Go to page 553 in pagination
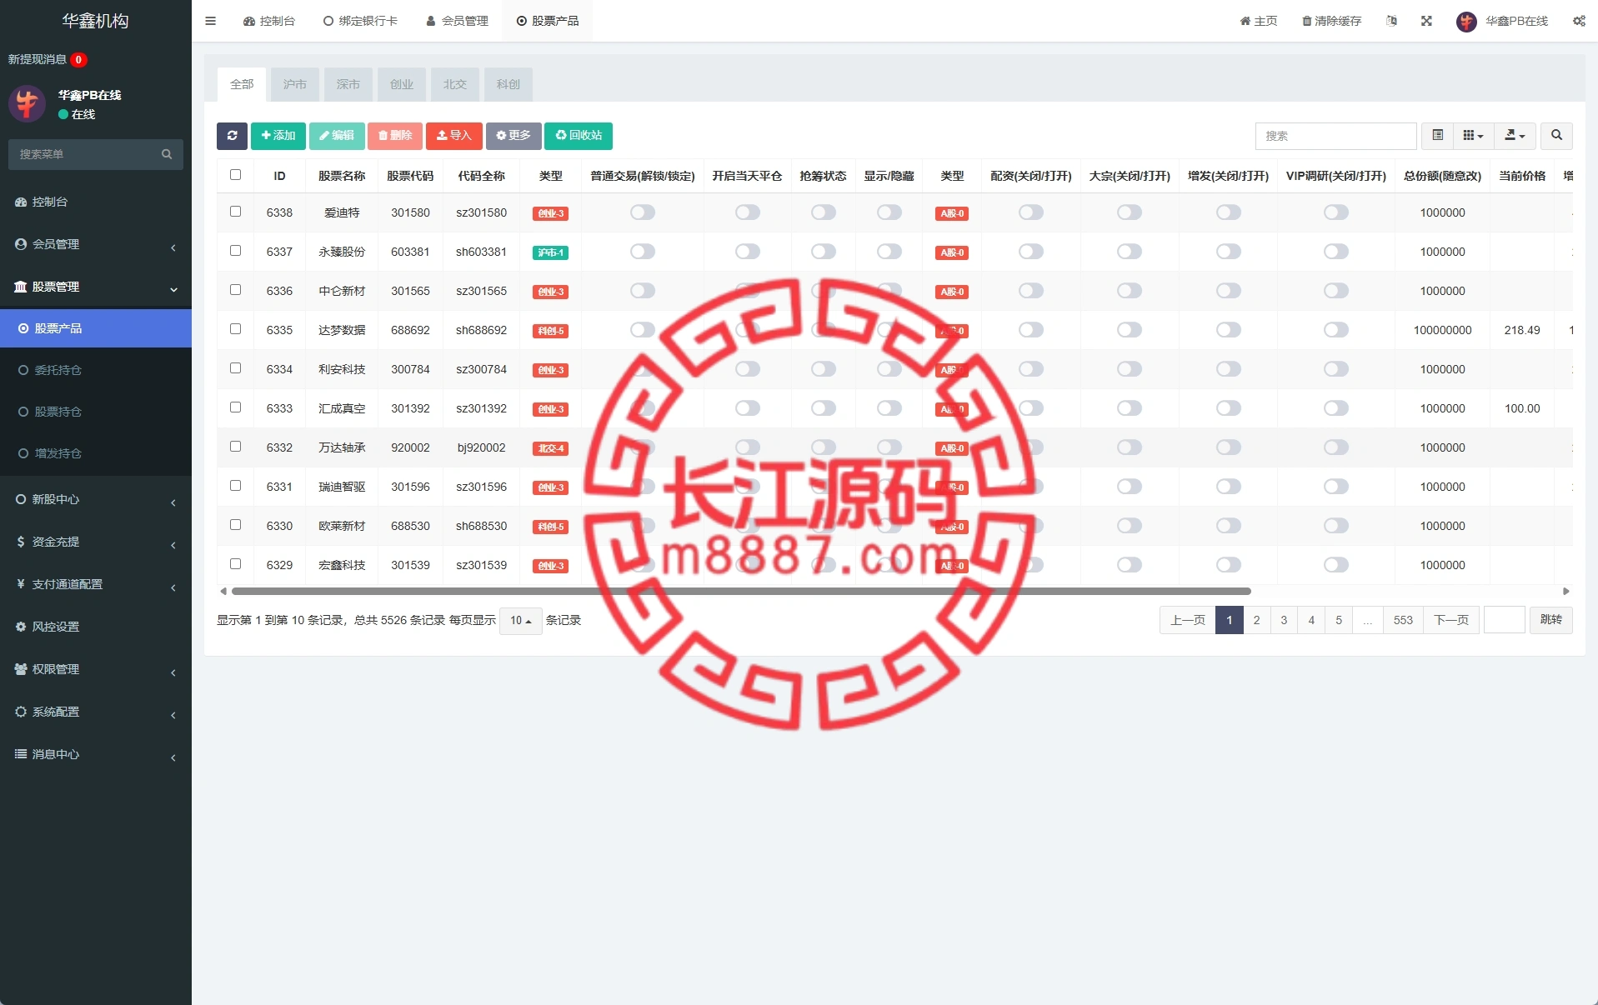Screen dimensions: 1598x1005 (x=1403, y=620)
